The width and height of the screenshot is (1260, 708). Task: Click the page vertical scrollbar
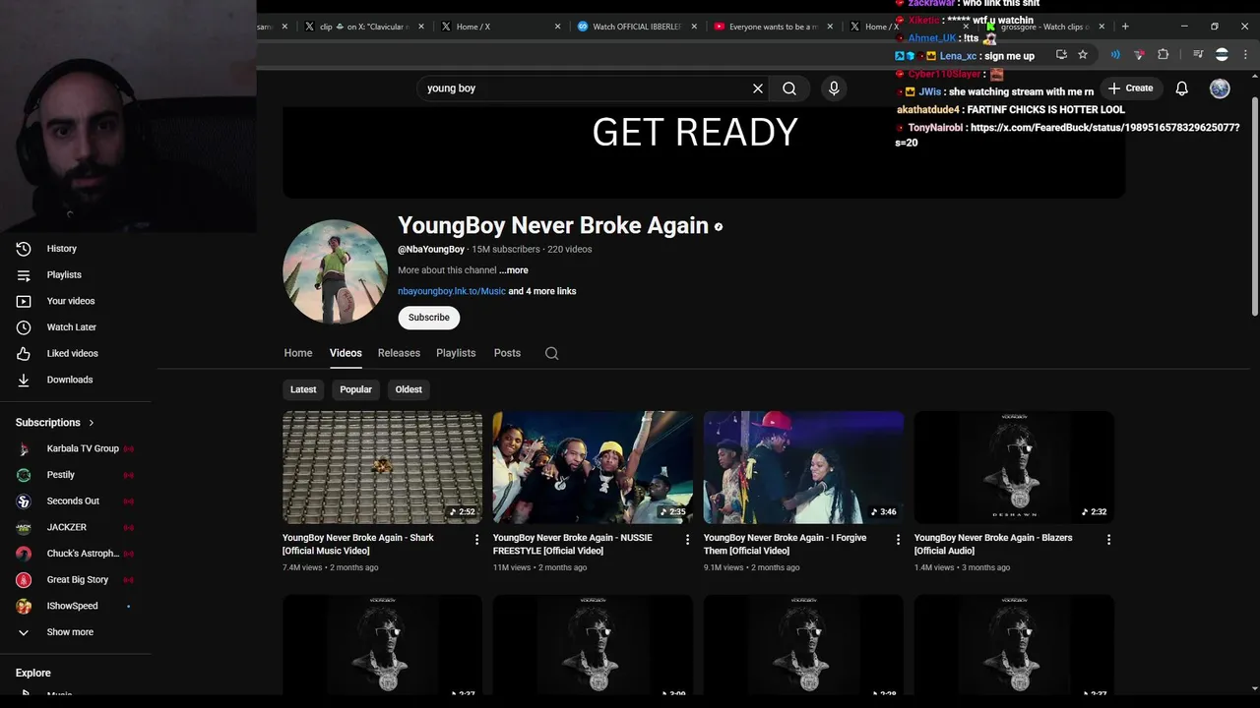(x=1254, y=206)
